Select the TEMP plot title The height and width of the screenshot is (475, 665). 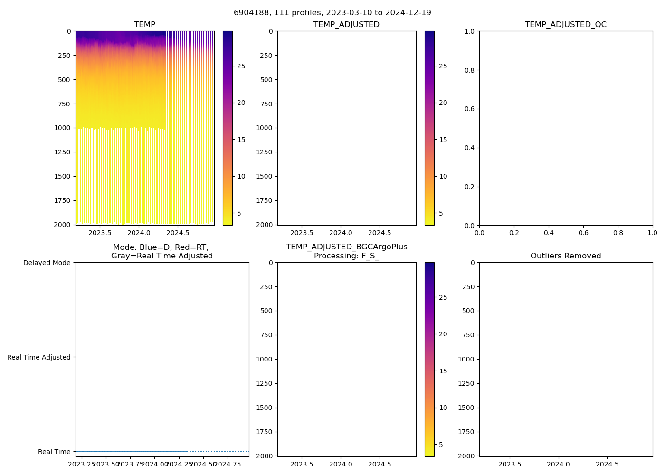(x=144, y=25)
